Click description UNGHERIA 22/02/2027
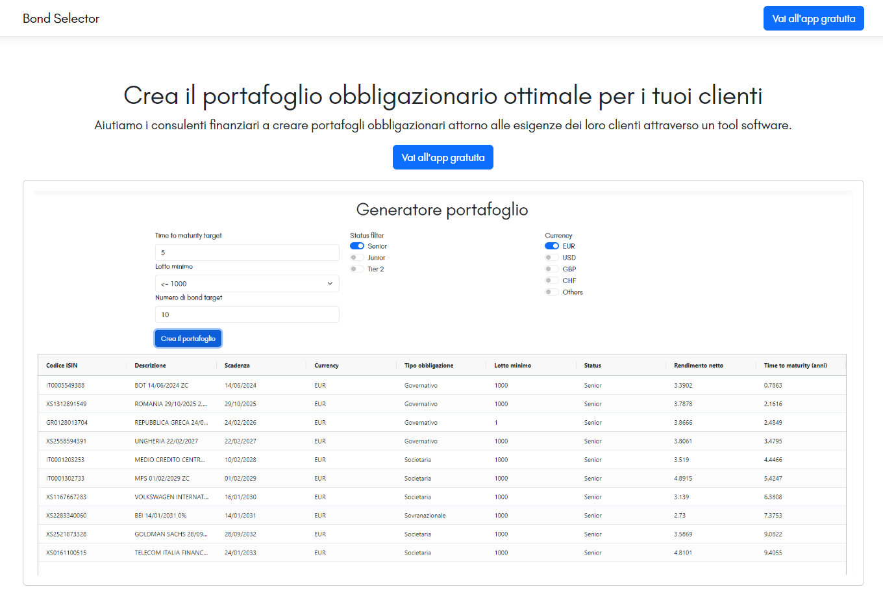Screen dimensions: 883x602 coord(166,442)
